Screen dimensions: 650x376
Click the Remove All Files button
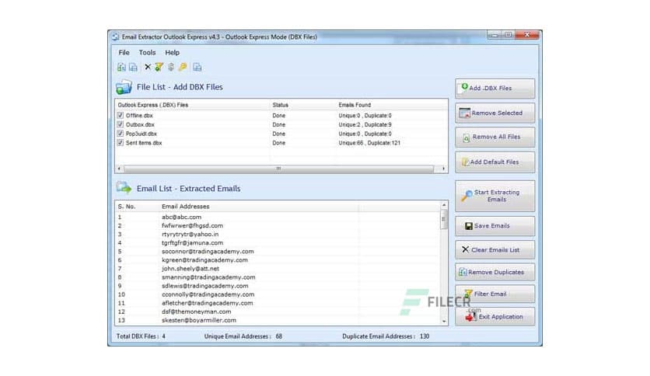495,137
